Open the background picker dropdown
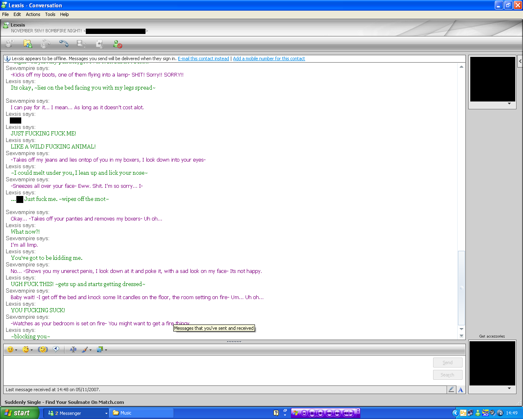Viewport: 523px width, 419px height. tap(106, 350)
